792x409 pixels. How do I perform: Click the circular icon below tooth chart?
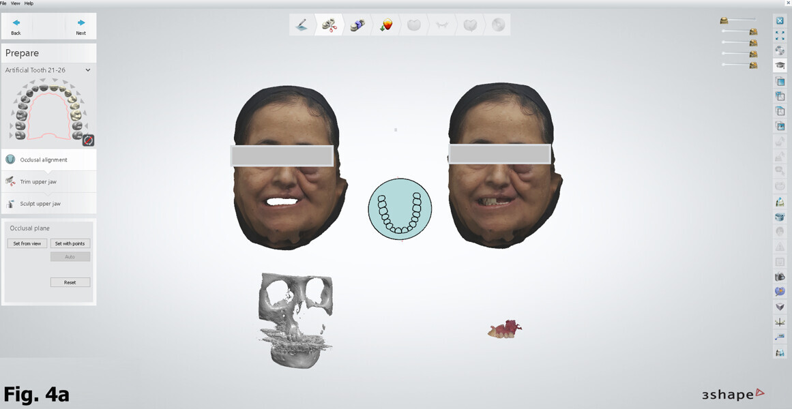click(88, 140)
